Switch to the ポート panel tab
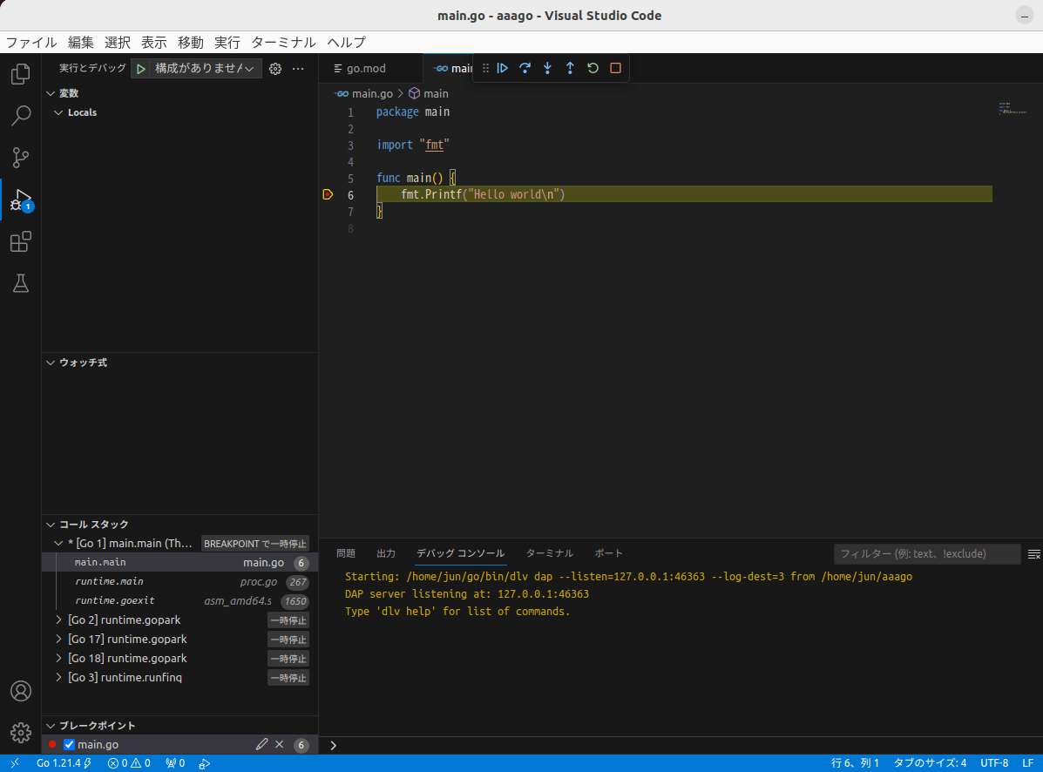 (x=609, y=554)
